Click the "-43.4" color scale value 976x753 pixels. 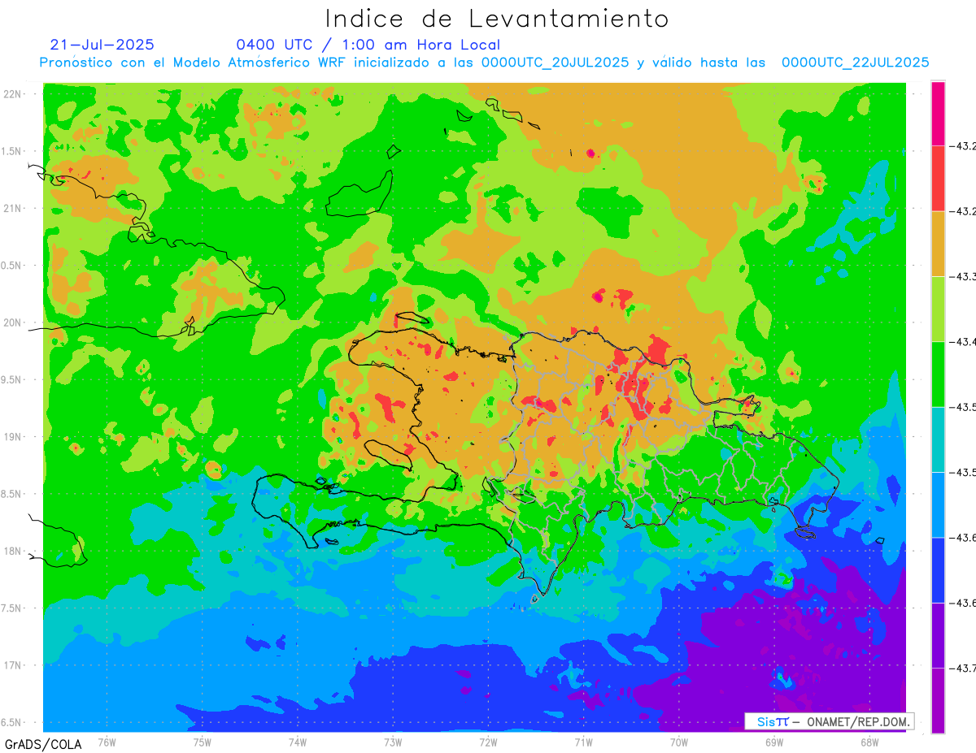(963, 342)
